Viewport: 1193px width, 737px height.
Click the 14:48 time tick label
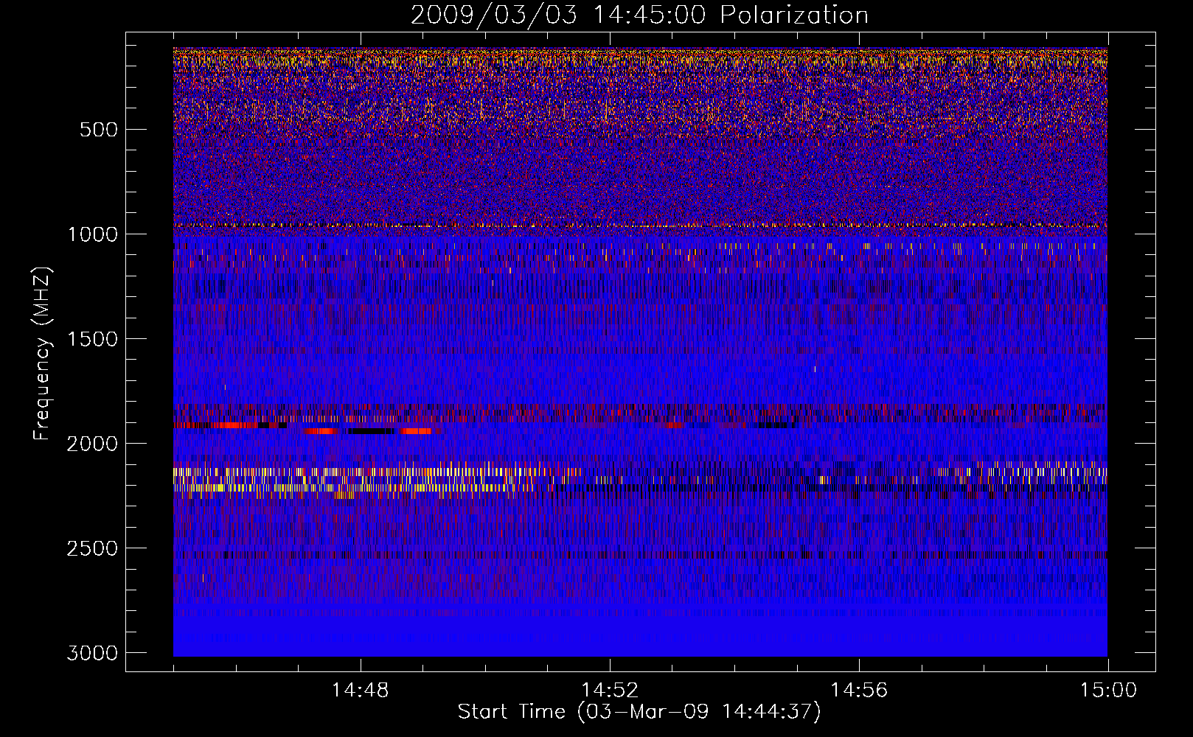pos(361,691)
